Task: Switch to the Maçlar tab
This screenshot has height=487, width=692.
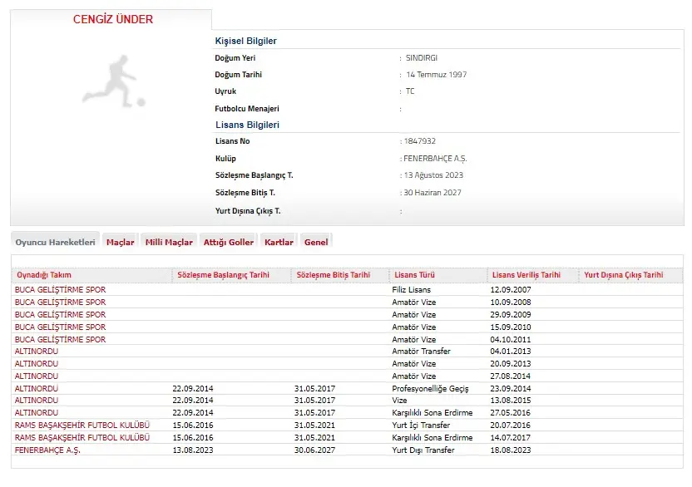Action: click(120, 243)
